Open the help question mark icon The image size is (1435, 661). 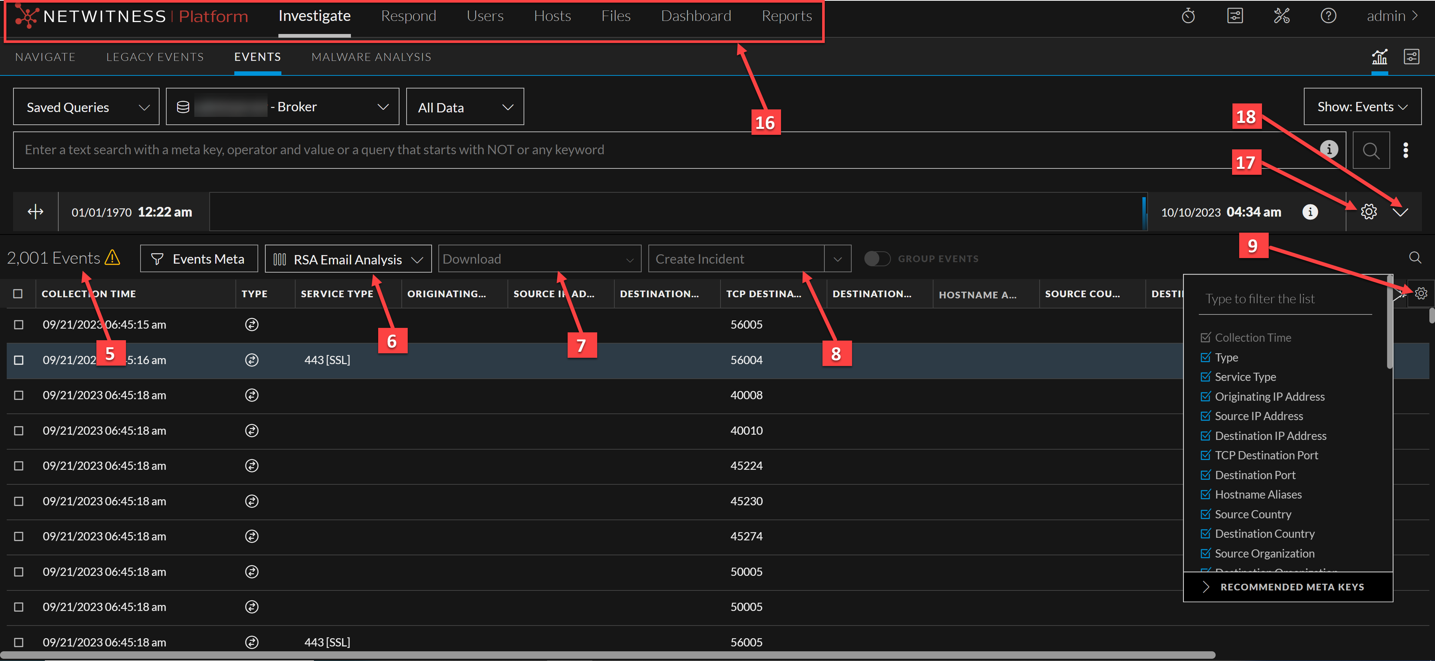click(1328, 16)
